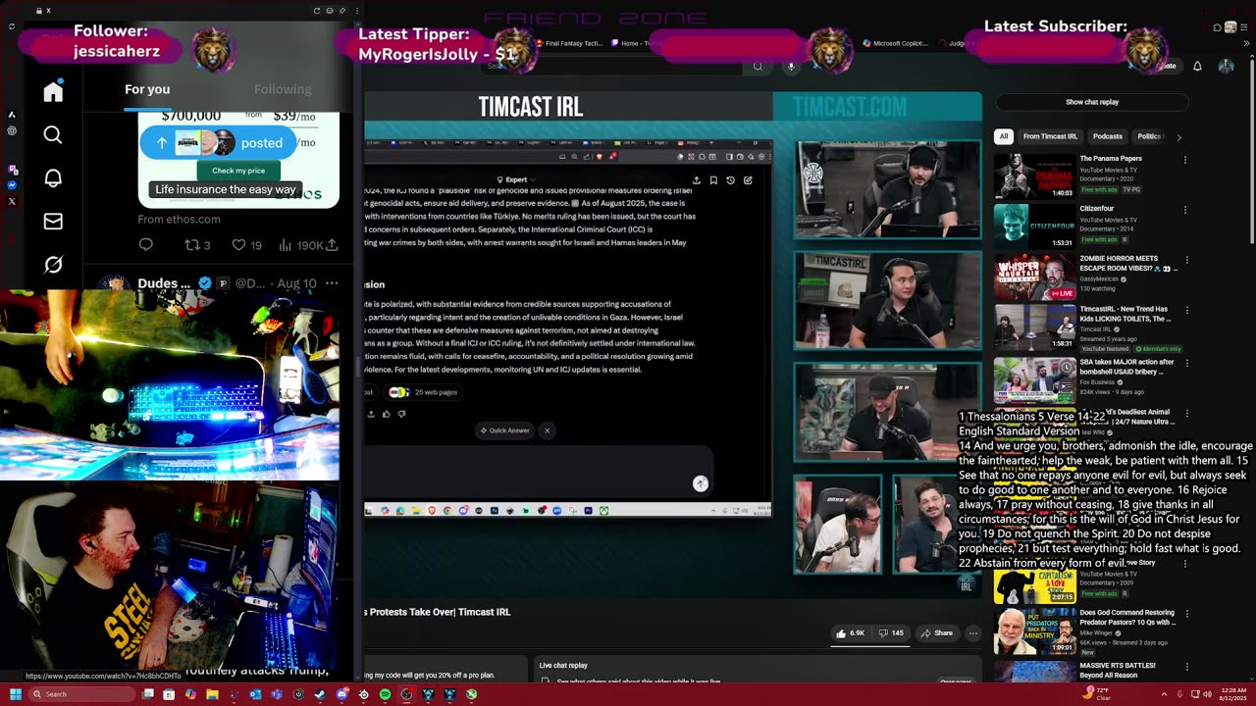Select the All filter chip

click(x=1004, y=136)
